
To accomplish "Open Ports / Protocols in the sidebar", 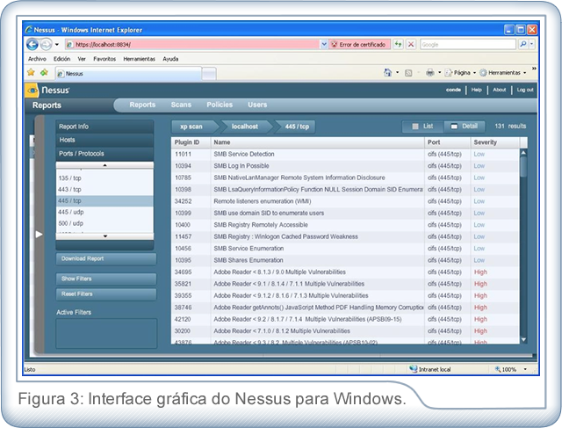I will point(104,154).
